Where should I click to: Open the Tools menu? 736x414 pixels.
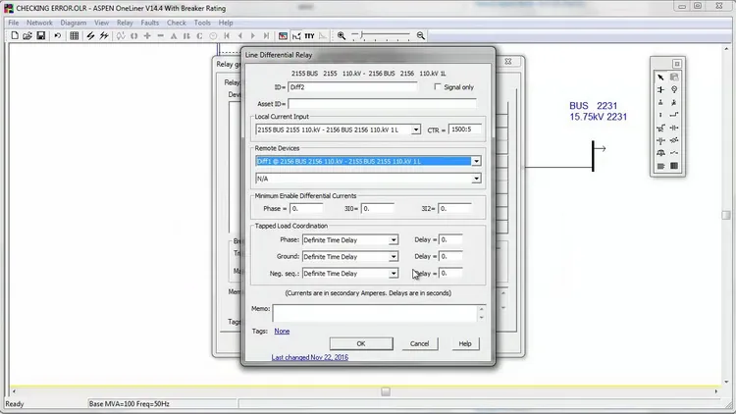click(202, 23)
